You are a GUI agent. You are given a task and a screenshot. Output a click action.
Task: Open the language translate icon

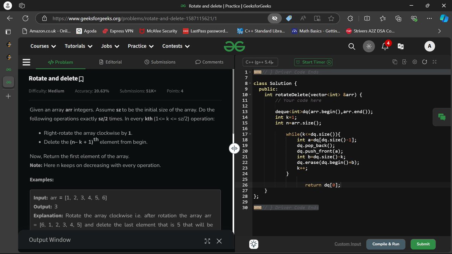point(401,46)
